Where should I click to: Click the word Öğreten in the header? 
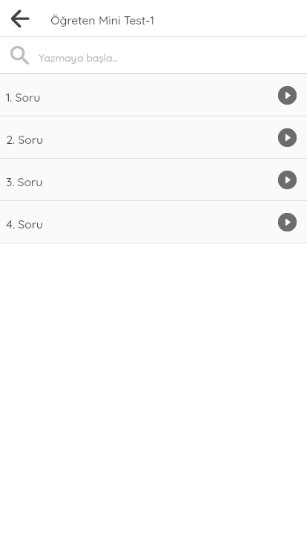click(73, 21)
